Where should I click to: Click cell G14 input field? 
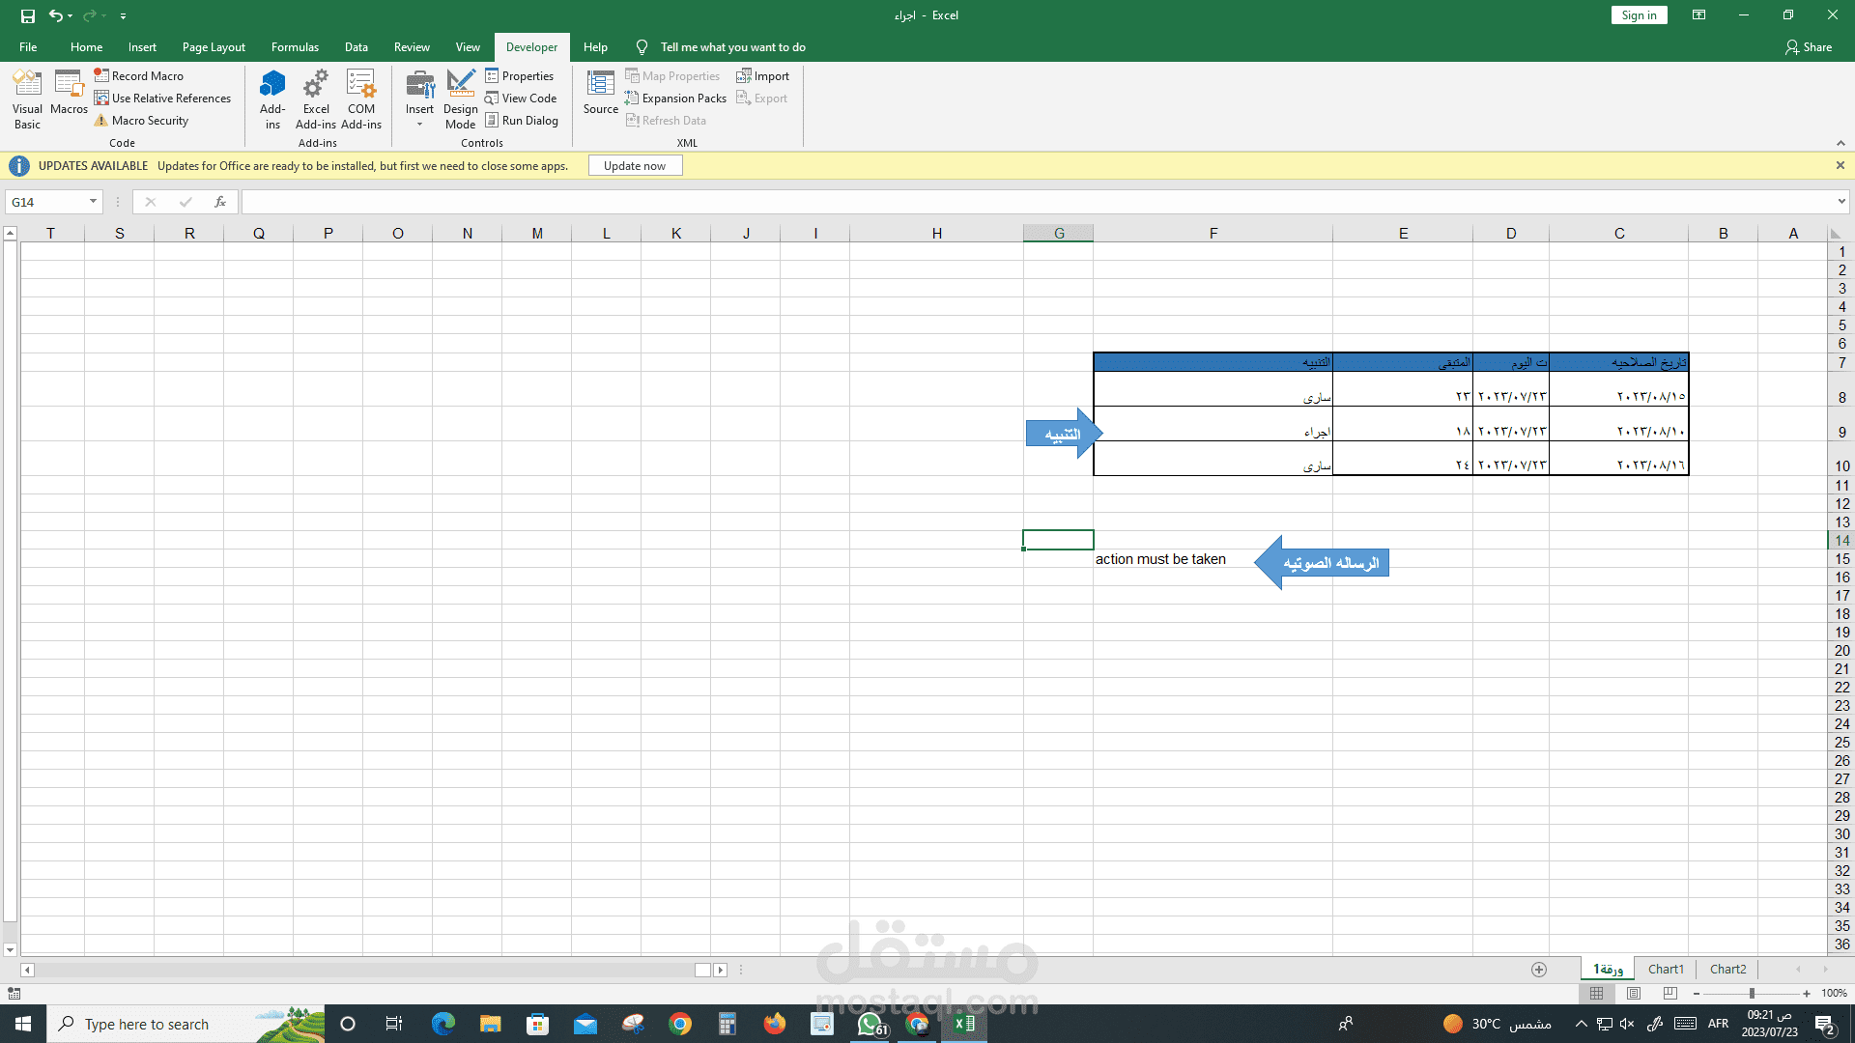coord(1058,539)
